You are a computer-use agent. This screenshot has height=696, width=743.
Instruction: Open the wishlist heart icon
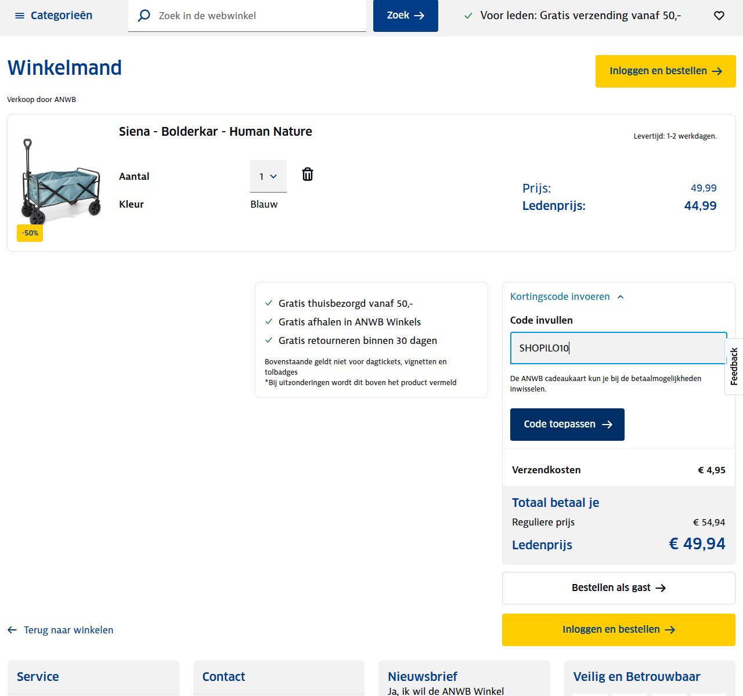719,16
